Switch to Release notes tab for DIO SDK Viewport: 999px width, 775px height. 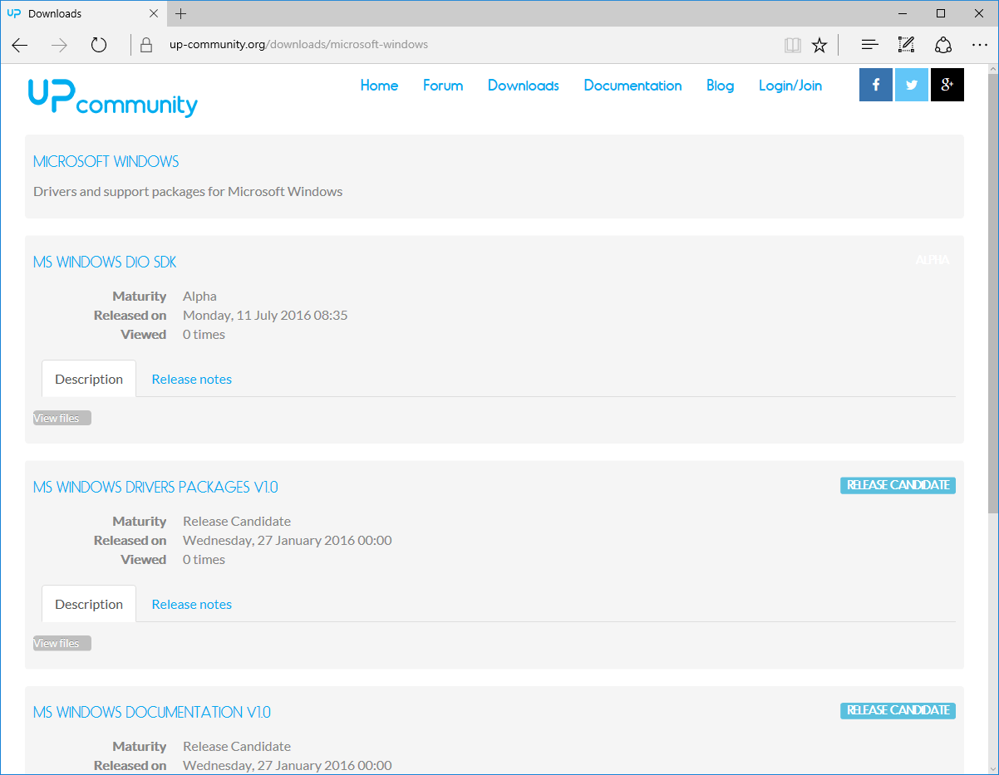(x=191, y=379)
